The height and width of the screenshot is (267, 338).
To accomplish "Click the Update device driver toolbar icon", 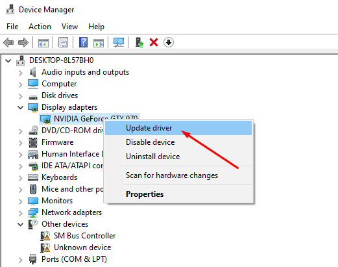I will [139, 42].
